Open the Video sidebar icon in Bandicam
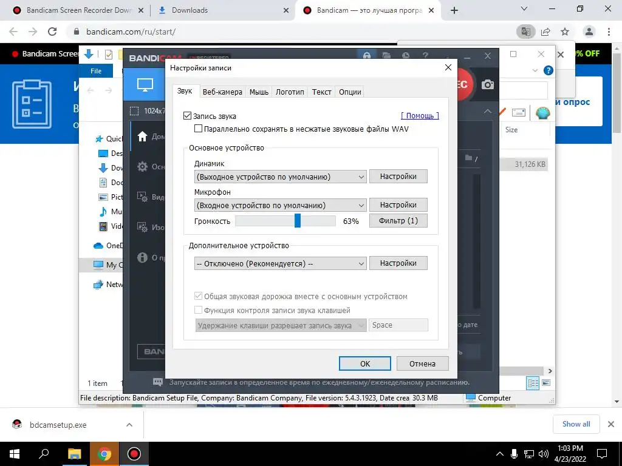Viewport: 622px width, 466px height. click(x=142, y=197)
